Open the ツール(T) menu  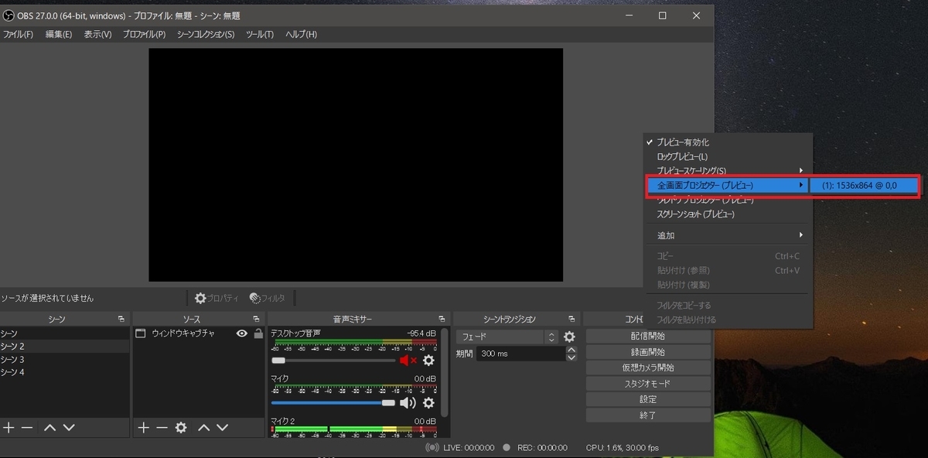click(x=260, y=35)
